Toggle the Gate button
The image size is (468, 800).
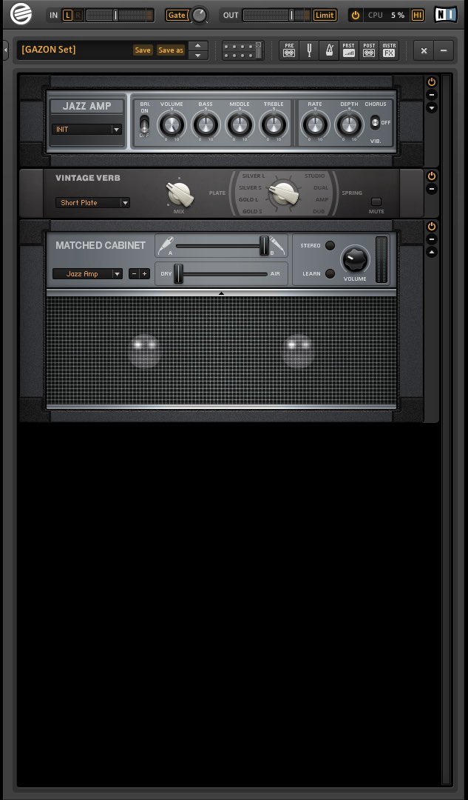(177, 16)
